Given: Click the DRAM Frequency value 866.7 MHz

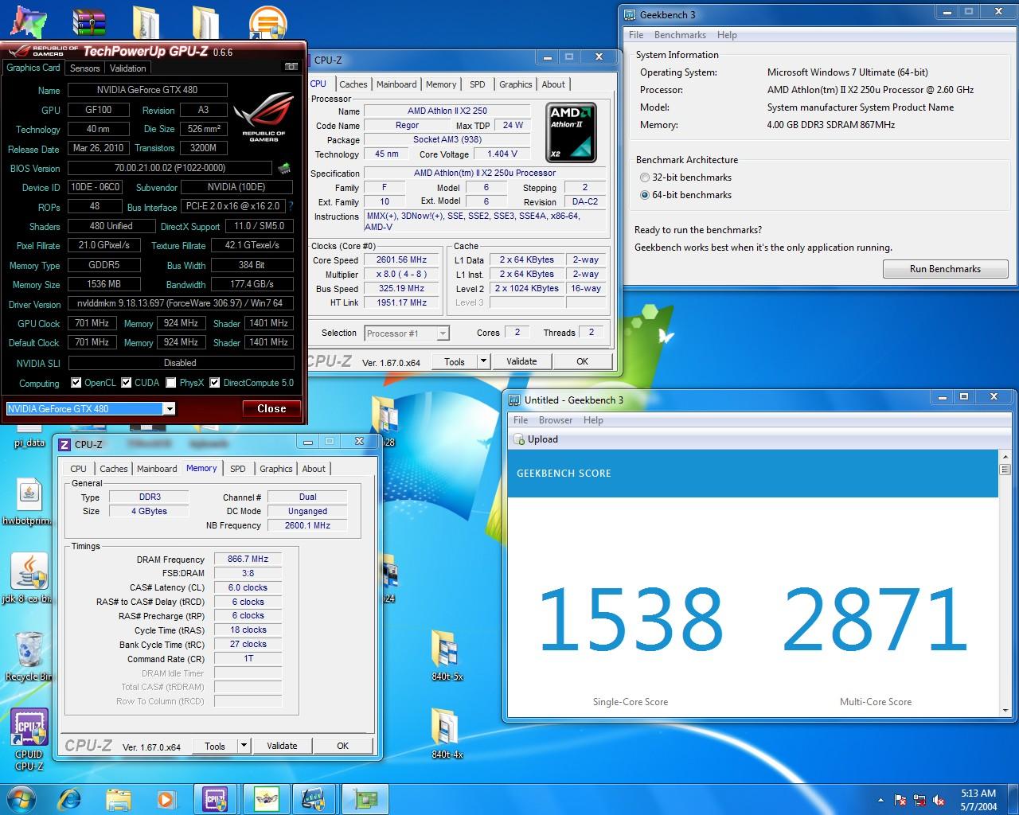Looking at the screenshot, I should 248,560.
